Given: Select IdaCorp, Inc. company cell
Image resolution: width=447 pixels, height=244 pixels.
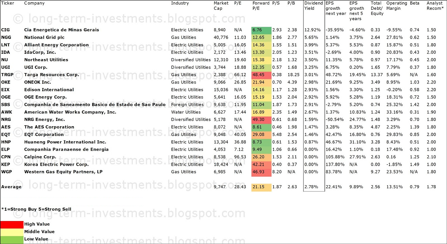Looking at the screenshot, I should click(40, 52).
